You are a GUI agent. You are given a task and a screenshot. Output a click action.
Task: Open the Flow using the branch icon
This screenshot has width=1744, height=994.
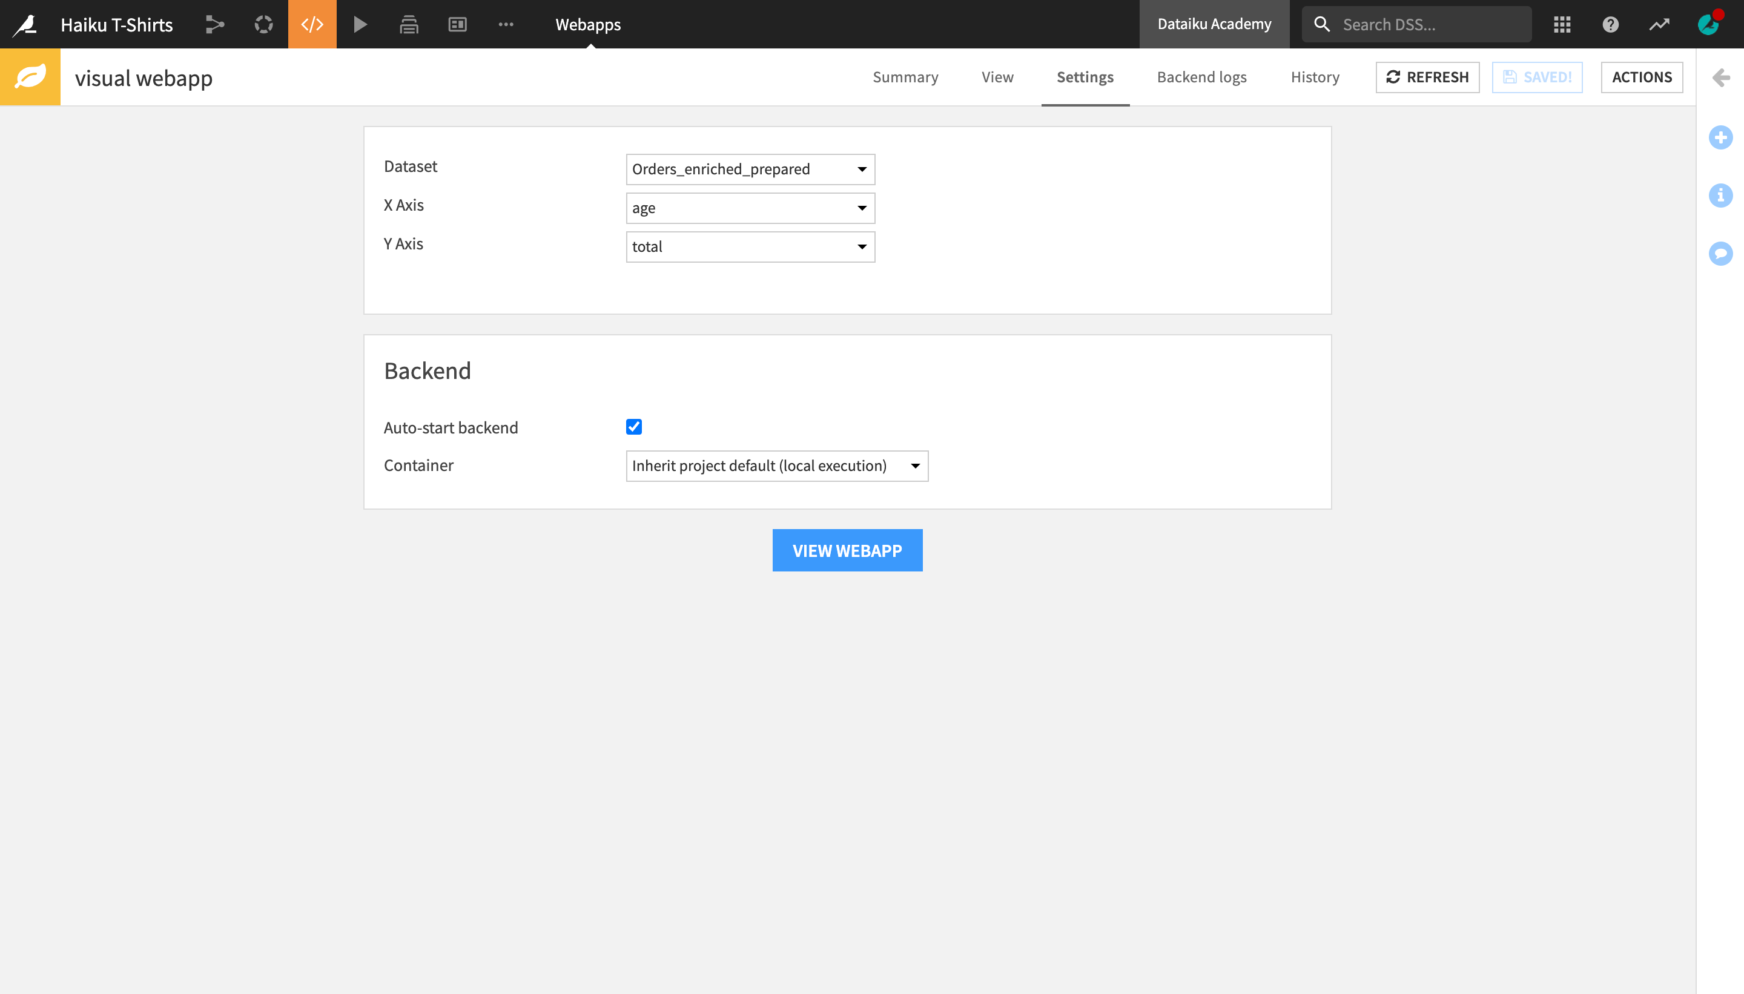pyautogui.click(x=214, y=24)
